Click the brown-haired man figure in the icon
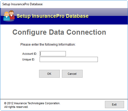The height and width of the screenshot is (111, 128). (12, 15)
